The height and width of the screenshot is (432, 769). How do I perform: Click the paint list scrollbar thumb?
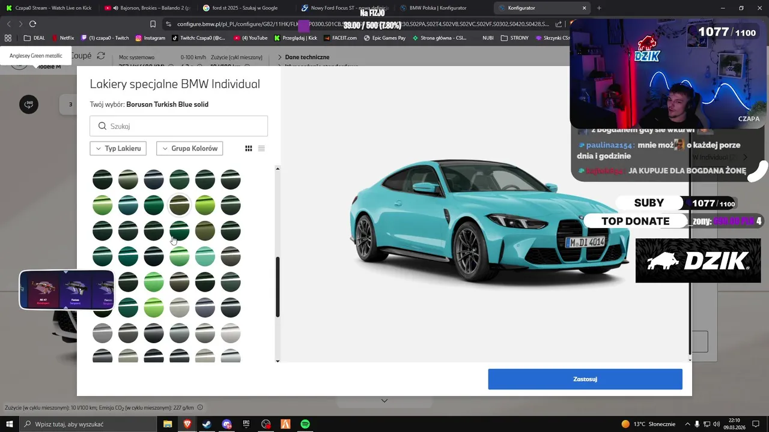tap(278, 287)
